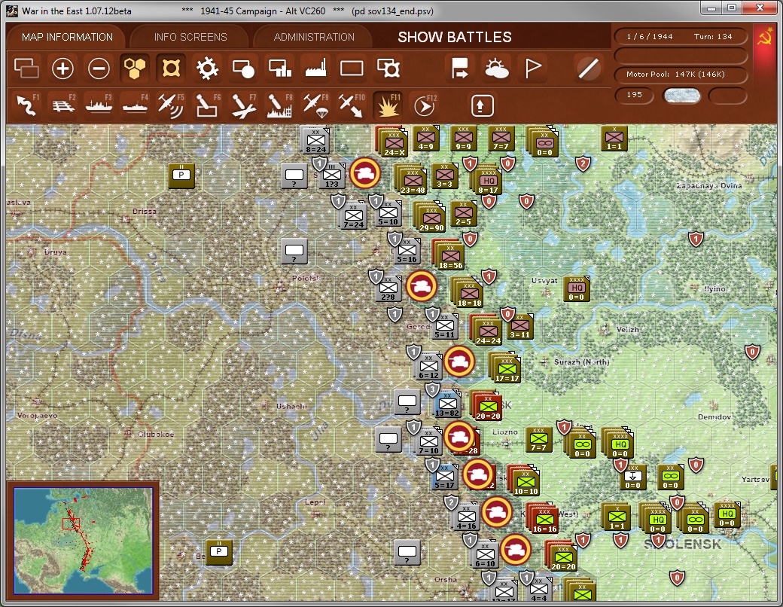Screen dimensions: 783x607
Task: Click the empty rectangle toolbar icon
Action: point(352,68)
